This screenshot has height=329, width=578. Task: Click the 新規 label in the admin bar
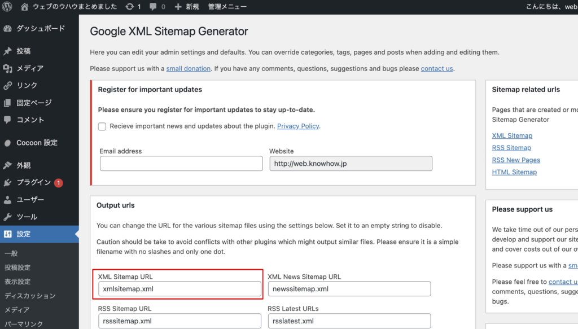[192, 7]
